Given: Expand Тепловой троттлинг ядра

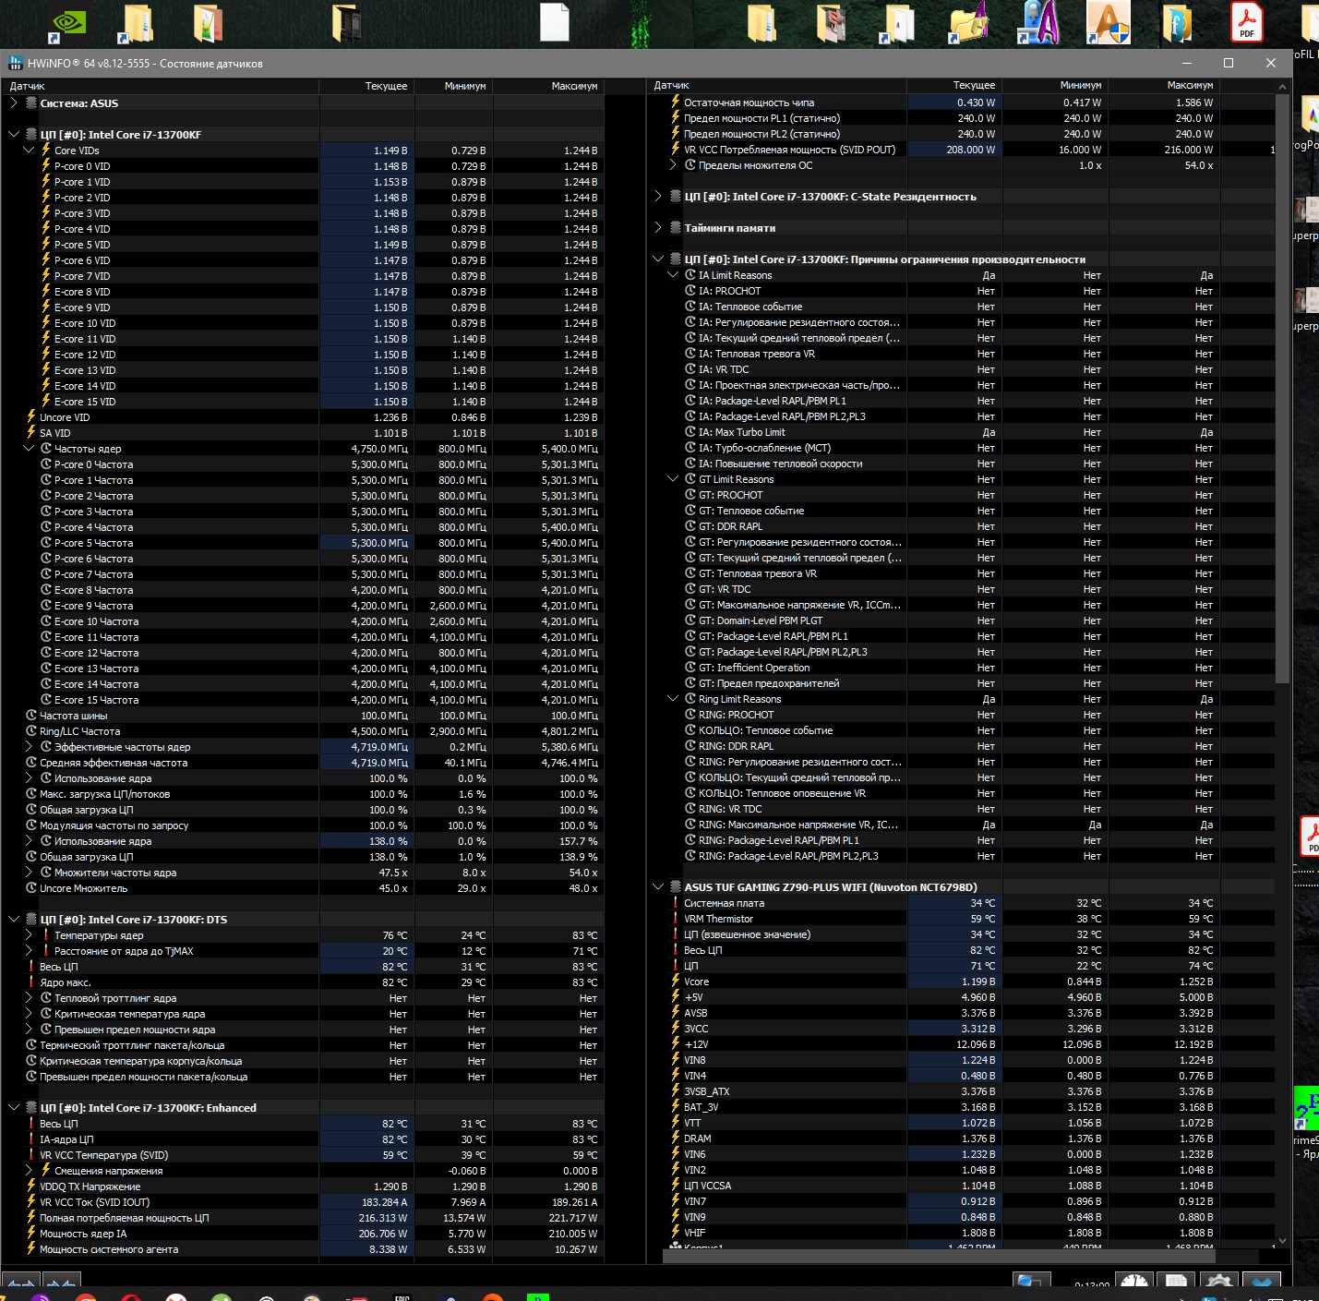Looking at the screenshot, I should click(29, 998).
